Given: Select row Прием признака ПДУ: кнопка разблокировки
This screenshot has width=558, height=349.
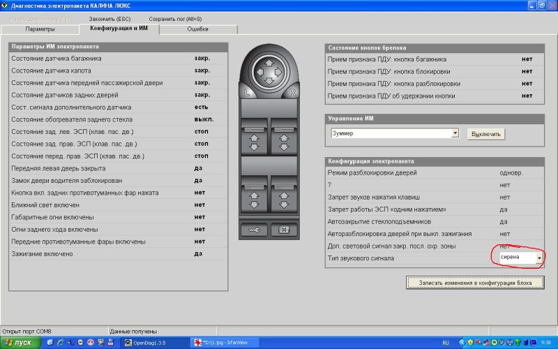Looking at the screenshot, I should coord(435,84).
